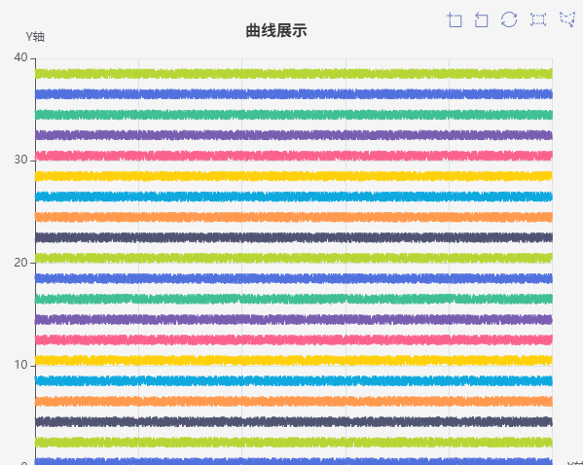Click the zoom reset (undo zoom) icon
This screenshot has width=583, height=465.
point(482,19)
